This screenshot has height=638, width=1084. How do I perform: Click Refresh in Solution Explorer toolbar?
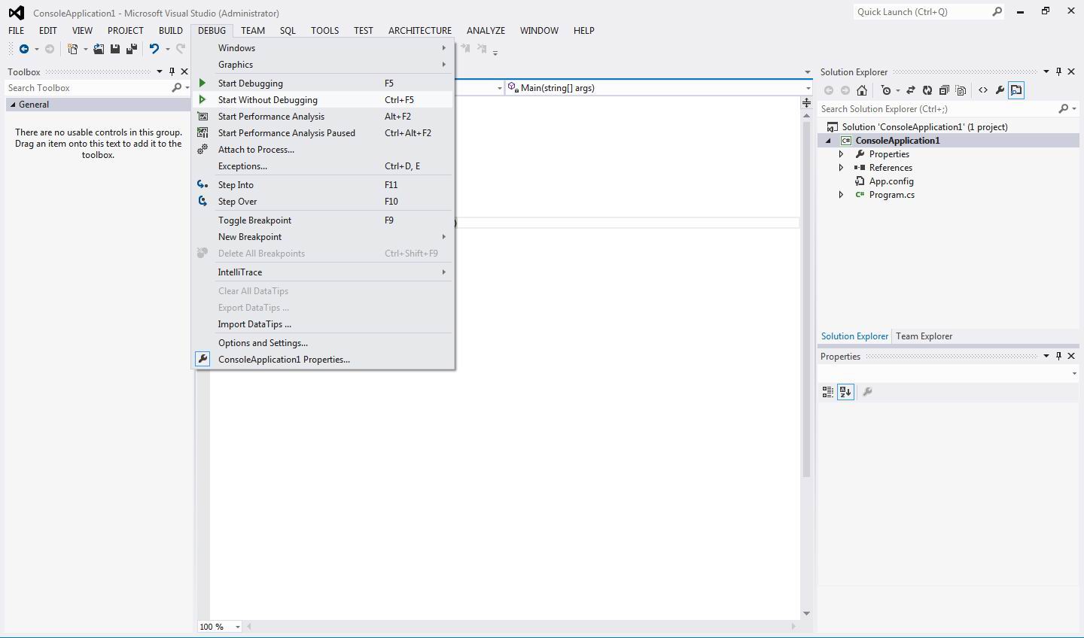[x=927, y=90]
